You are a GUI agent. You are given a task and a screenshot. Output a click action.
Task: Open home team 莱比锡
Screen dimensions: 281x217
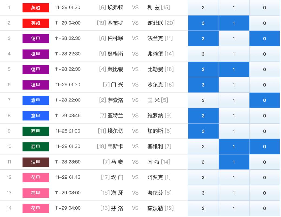[115, 69]
